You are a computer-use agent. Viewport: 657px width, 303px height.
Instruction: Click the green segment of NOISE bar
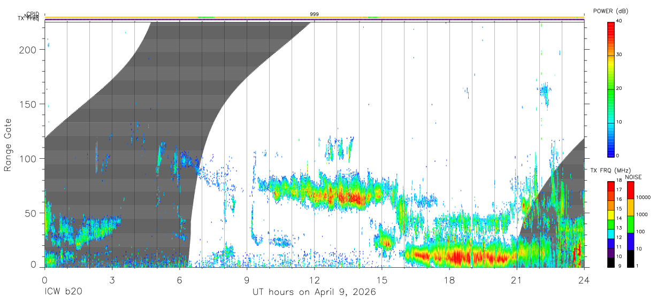tap(630, 224)
